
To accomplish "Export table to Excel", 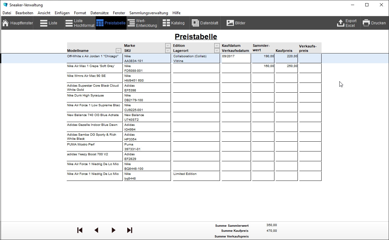I will (347, 23).
